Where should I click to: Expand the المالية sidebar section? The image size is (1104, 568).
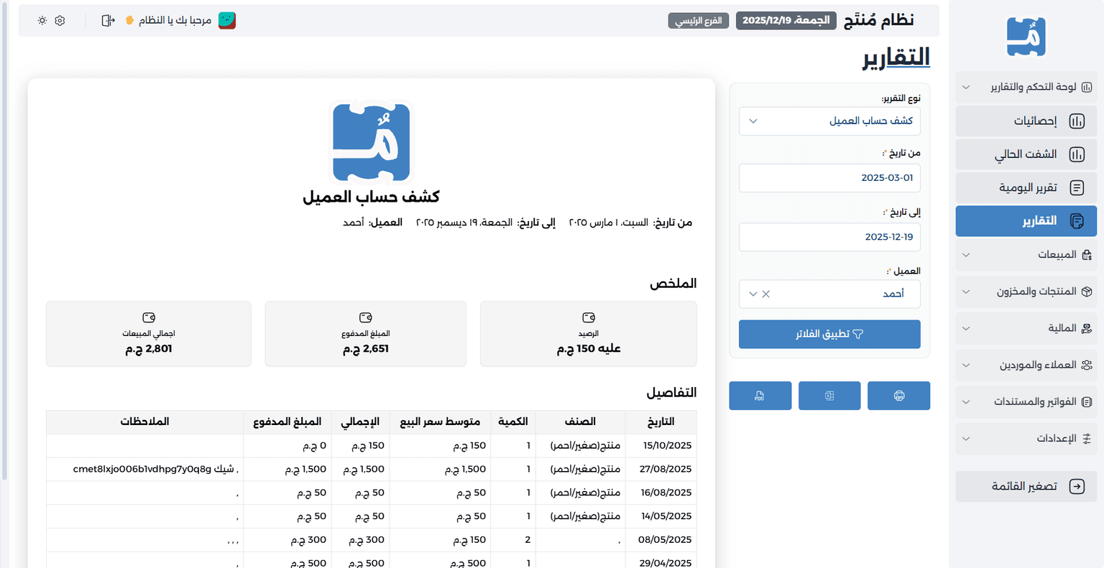click(x=1026, y=328)
